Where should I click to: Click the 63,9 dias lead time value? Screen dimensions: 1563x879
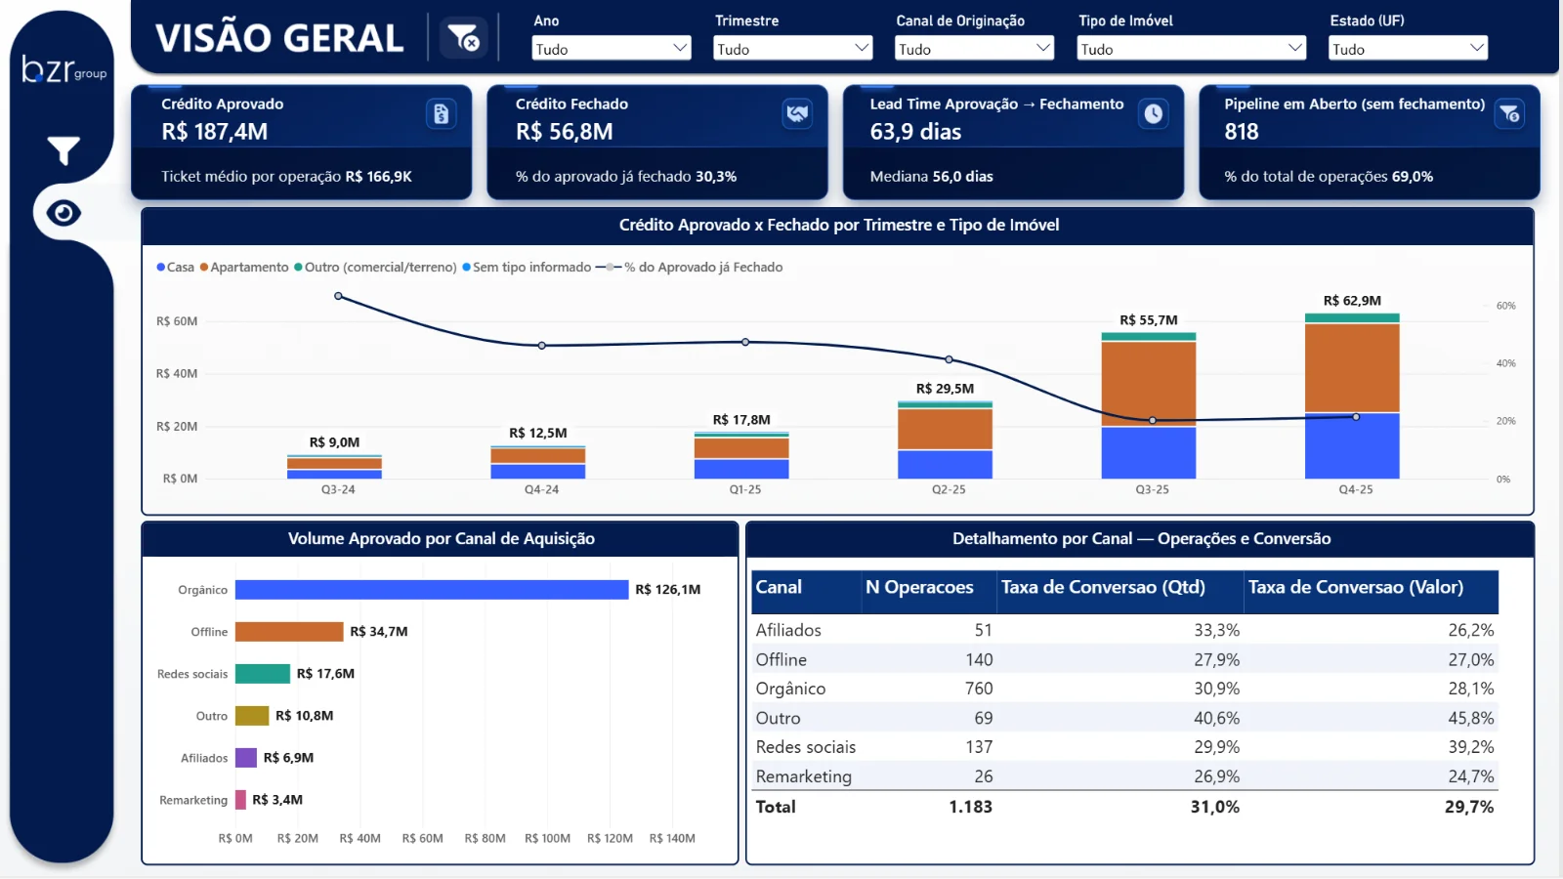(x=915, y=132)
